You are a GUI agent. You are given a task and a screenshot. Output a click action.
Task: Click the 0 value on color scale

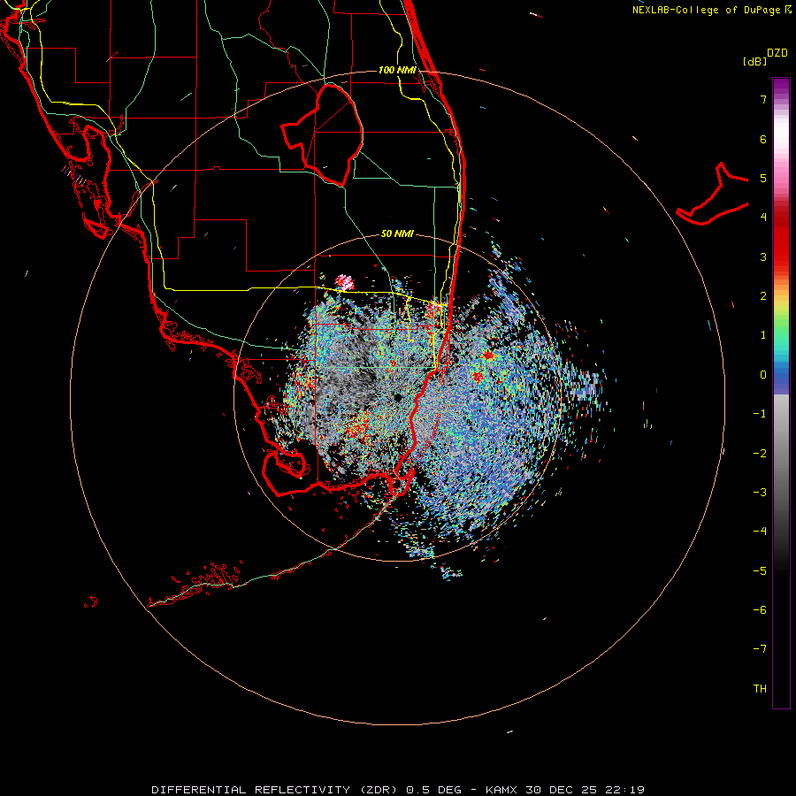pyautogui.click(x=763, y=375)
